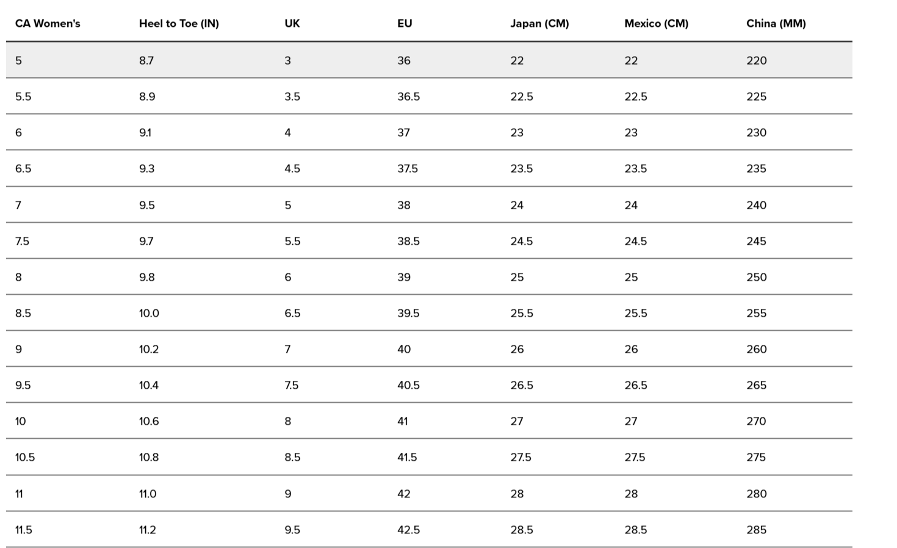Screen dimensions: 897x548
Task: Click the heel-to-toe value 10.6
Action: pos(149,421)
